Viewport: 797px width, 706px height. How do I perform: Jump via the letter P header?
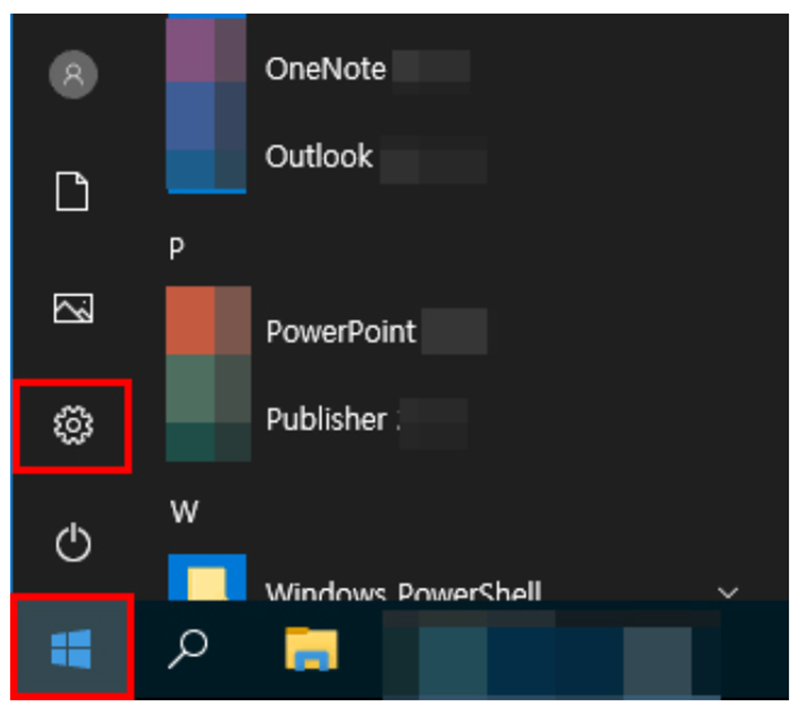(176, 249)
